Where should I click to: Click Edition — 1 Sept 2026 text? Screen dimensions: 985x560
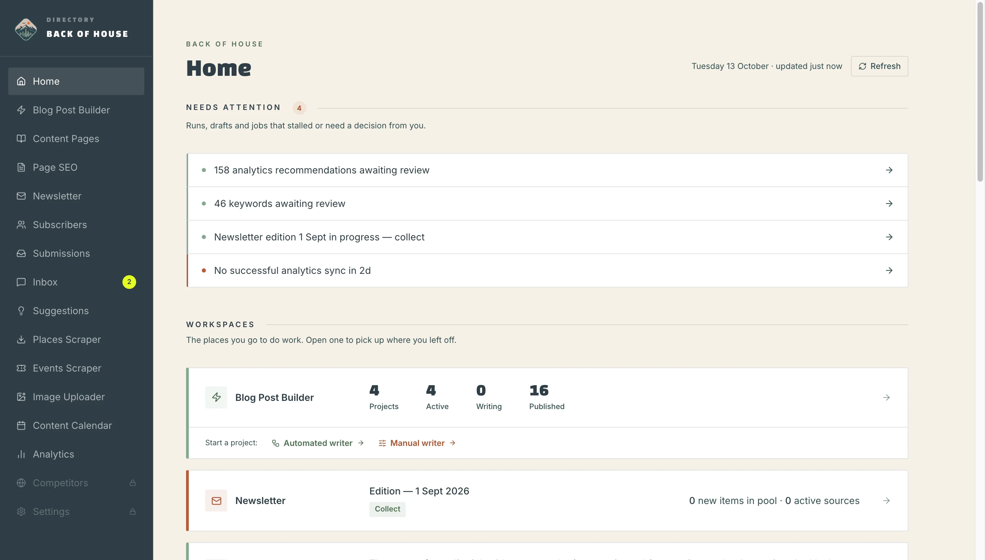click(x=419, y=491)
